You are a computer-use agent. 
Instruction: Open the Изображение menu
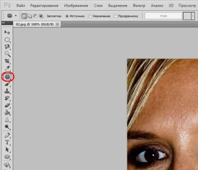[76, 6]
